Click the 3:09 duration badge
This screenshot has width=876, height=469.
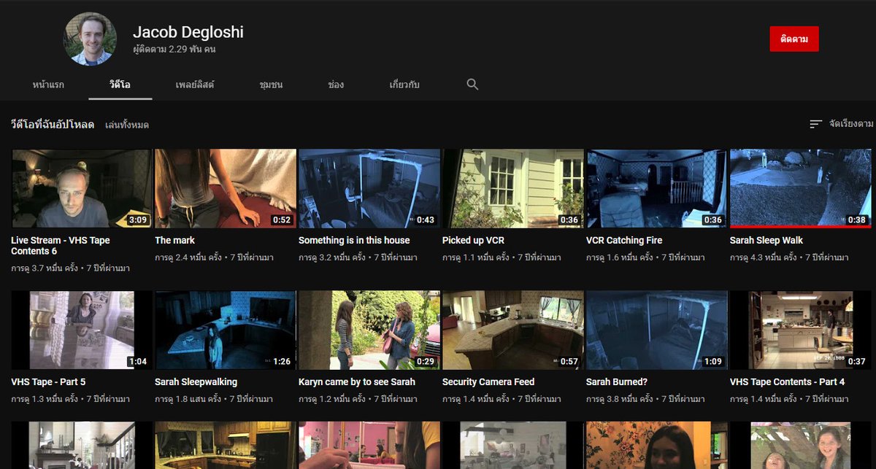(138, 220)
